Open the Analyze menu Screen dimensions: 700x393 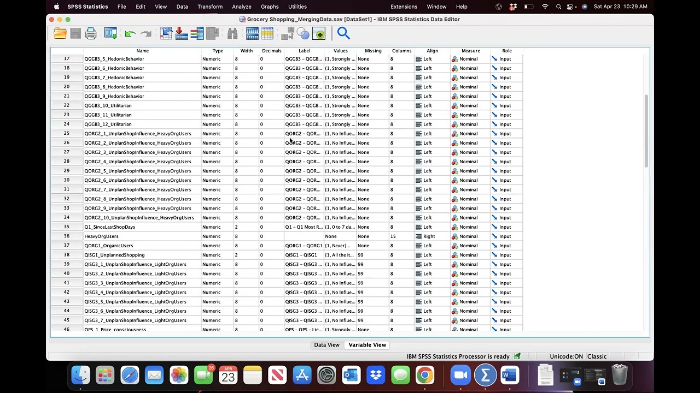point(241,7)
